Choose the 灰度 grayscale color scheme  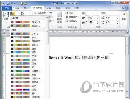pos(28,37)
